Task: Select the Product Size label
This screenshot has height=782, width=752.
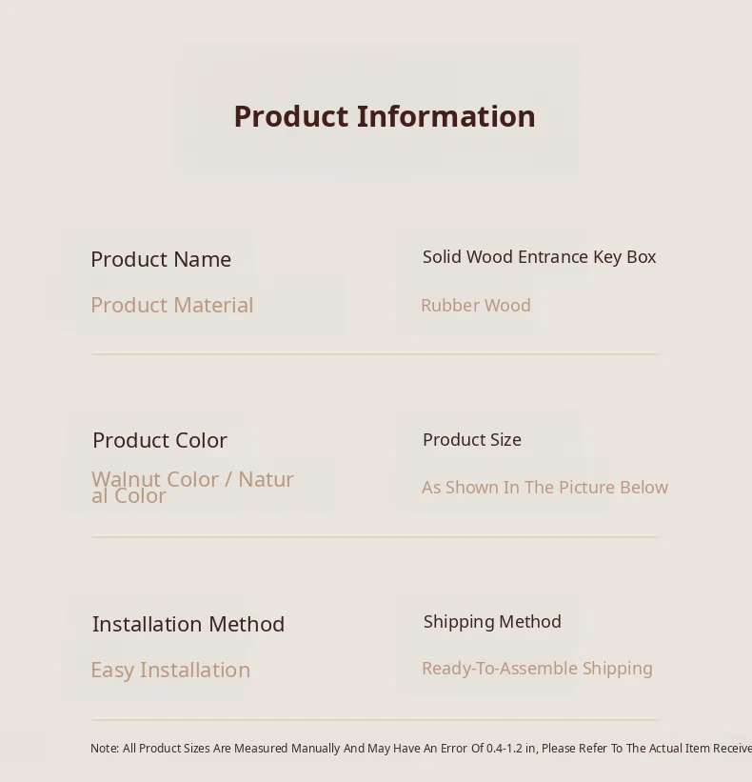Action: click(471, 440)
